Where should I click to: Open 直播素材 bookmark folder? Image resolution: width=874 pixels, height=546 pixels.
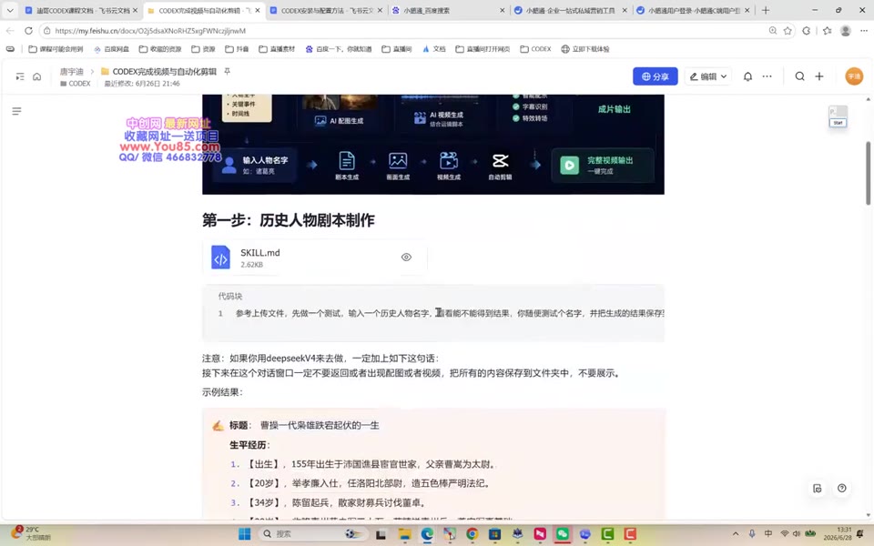[277, 49]
